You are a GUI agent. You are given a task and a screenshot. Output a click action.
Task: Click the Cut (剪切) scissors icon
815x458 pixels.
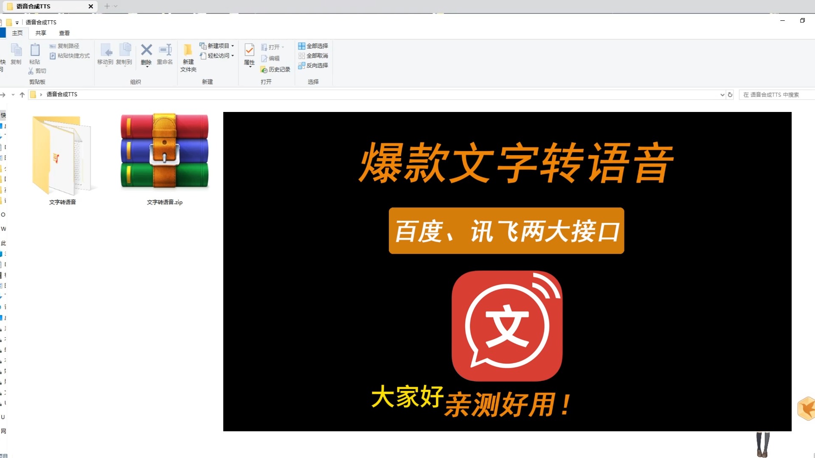coord(31,71)
